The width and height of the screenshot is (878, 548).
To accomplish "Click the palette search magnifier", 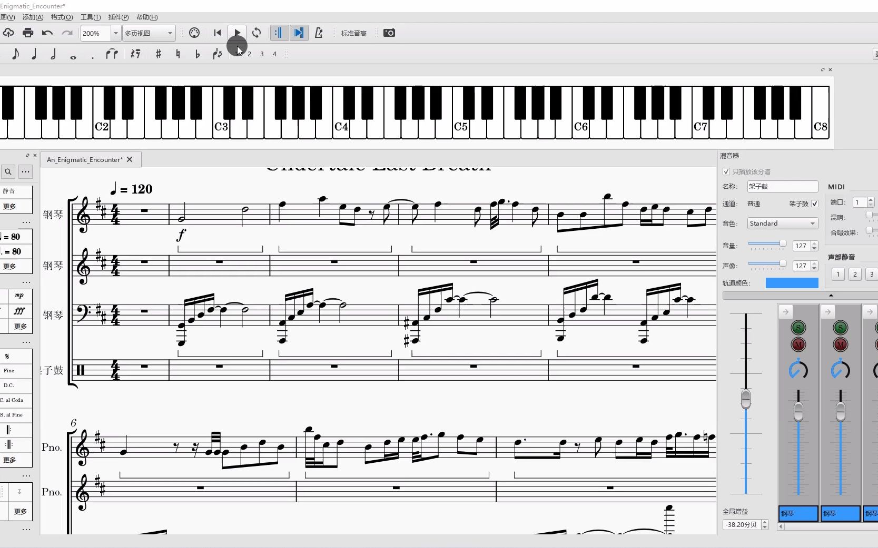I will tap(8, 171).
